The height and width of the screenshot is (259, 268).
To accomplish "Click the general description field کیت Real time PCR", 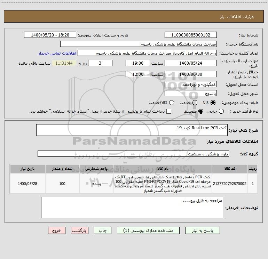I will pyautogui.click(x=132, y=130).
